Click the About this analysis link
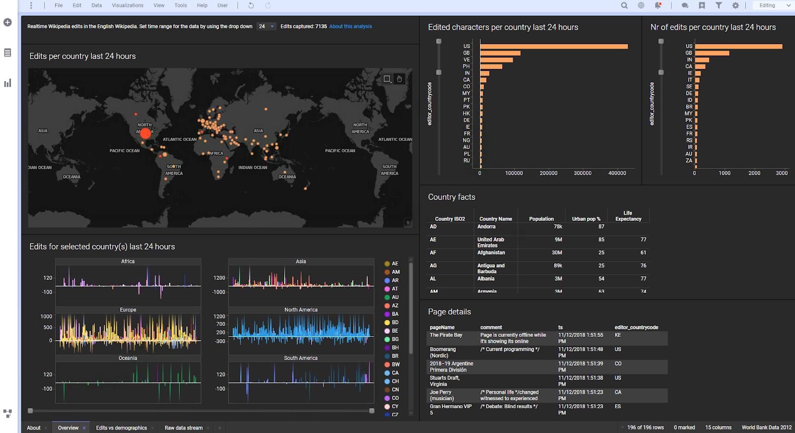 tap(350, 27)
